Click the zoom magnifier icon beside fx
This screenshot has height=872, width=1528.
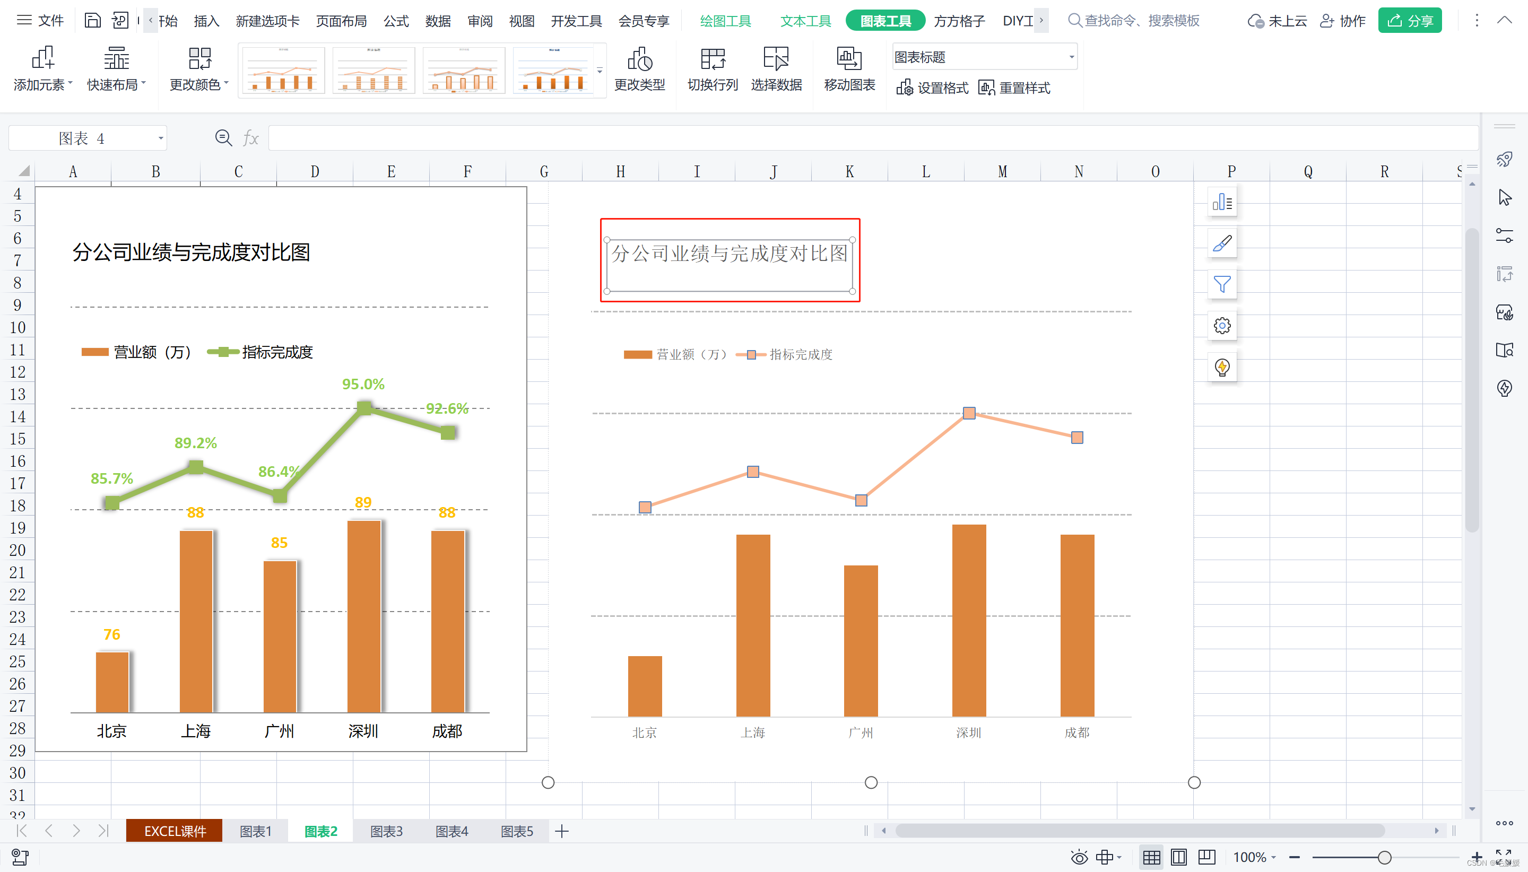click(223, 138)
